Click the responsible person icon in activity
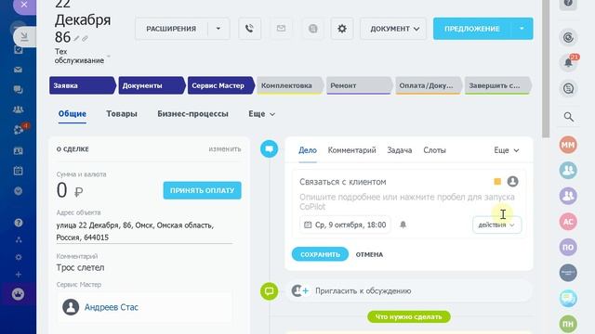Image resolution: width=595 pixels, height=334 pixels. pyautogui.click(x=512, y=182)
